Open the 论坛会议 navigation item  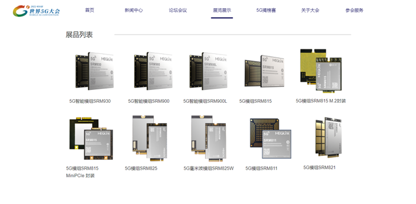[x=178, y=10]
